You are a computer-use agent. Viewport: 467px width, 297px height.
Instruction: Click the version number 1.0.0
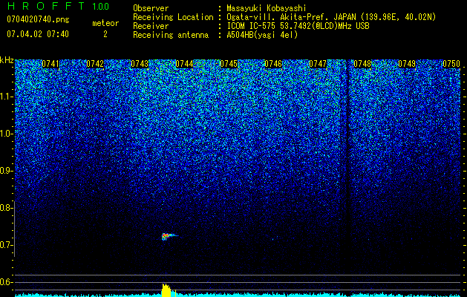pos(101,6)
